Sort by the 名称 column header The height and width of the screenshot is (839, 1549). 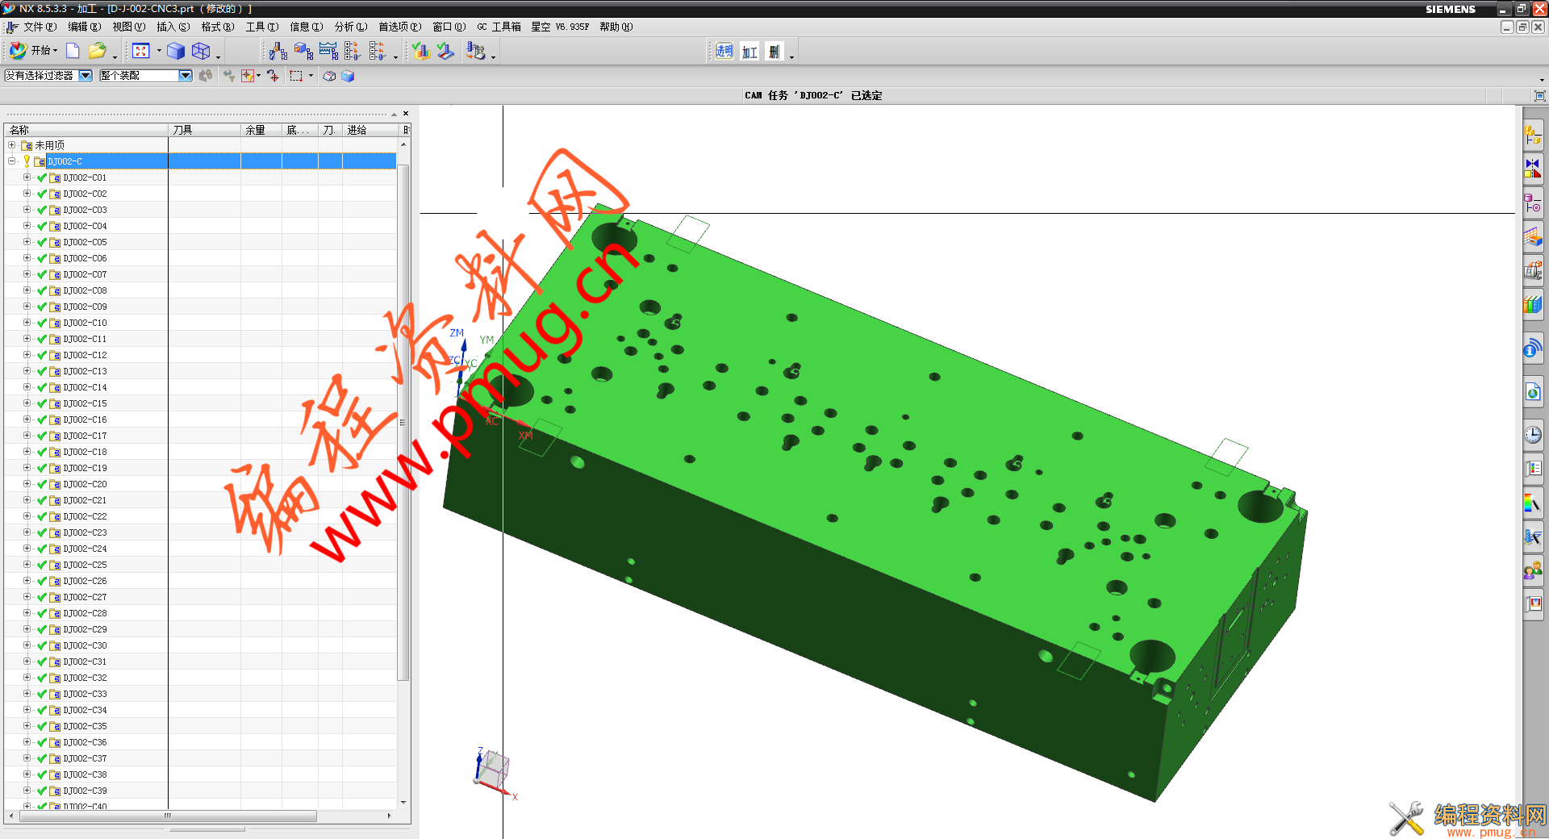(x=86, y=130)
